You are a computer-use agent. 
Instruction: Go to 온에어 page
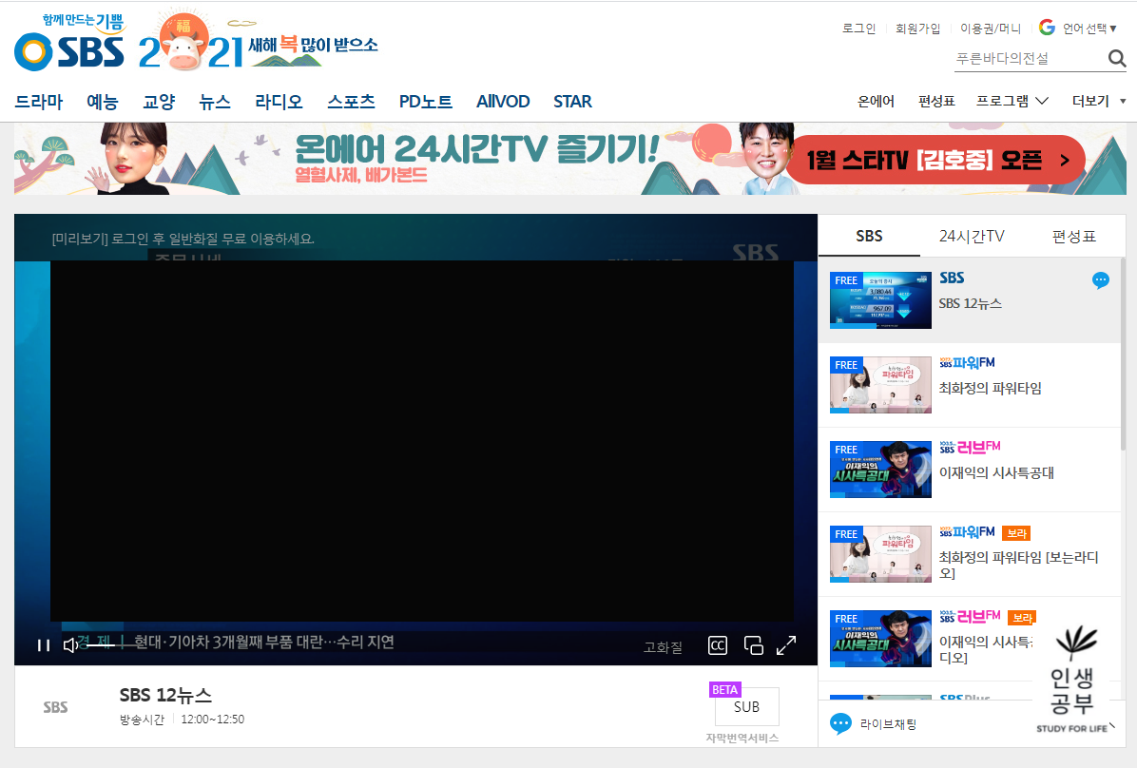[x=876, y=101]
